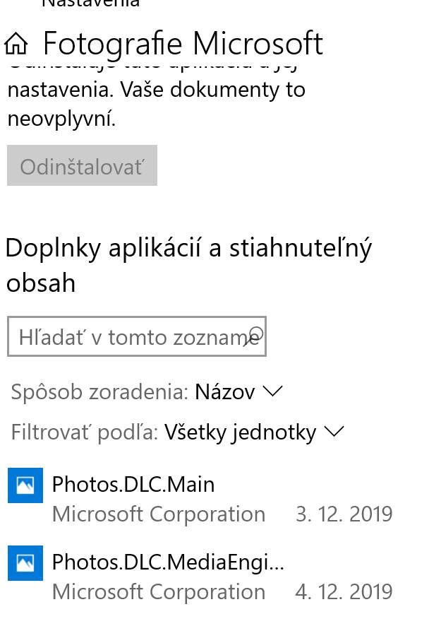Select the Photos.DLC.Main app icon
This screenshot has width=429, height=643.
point(25,485)
